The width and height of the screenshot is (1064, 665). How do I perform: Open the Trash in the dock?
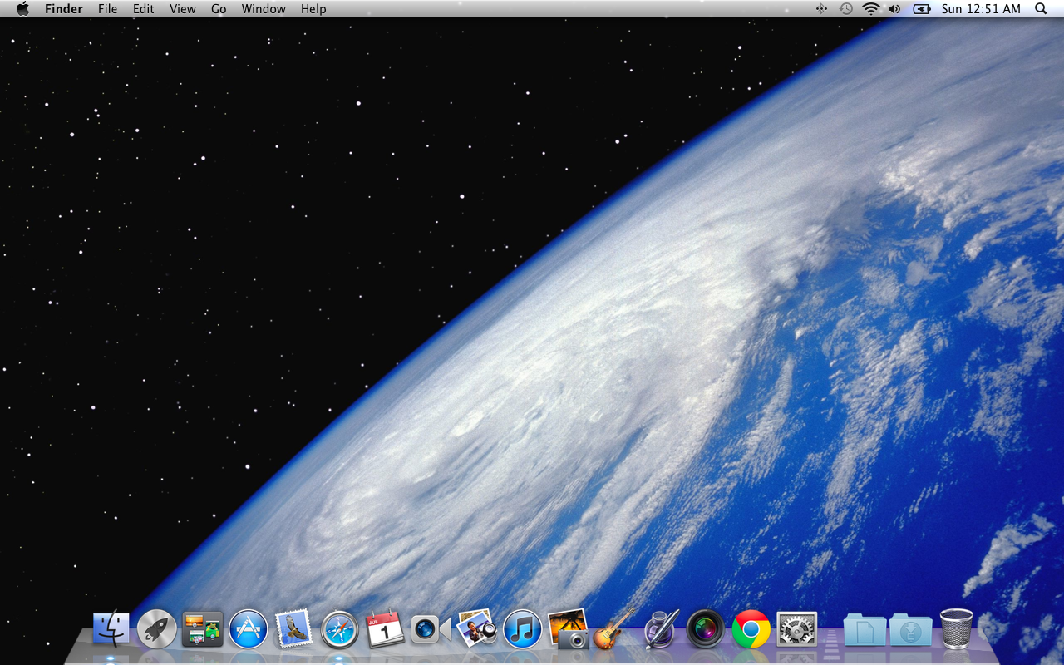pyautogui.click(x=956, y=628)
